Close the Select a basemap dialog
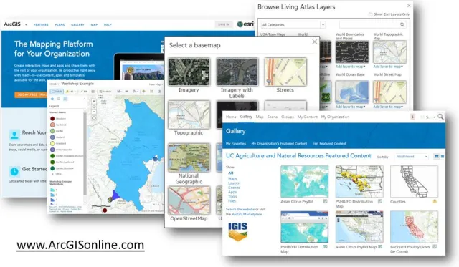The image size is (459, 267). pyautogui.click(x=314, y=42)
